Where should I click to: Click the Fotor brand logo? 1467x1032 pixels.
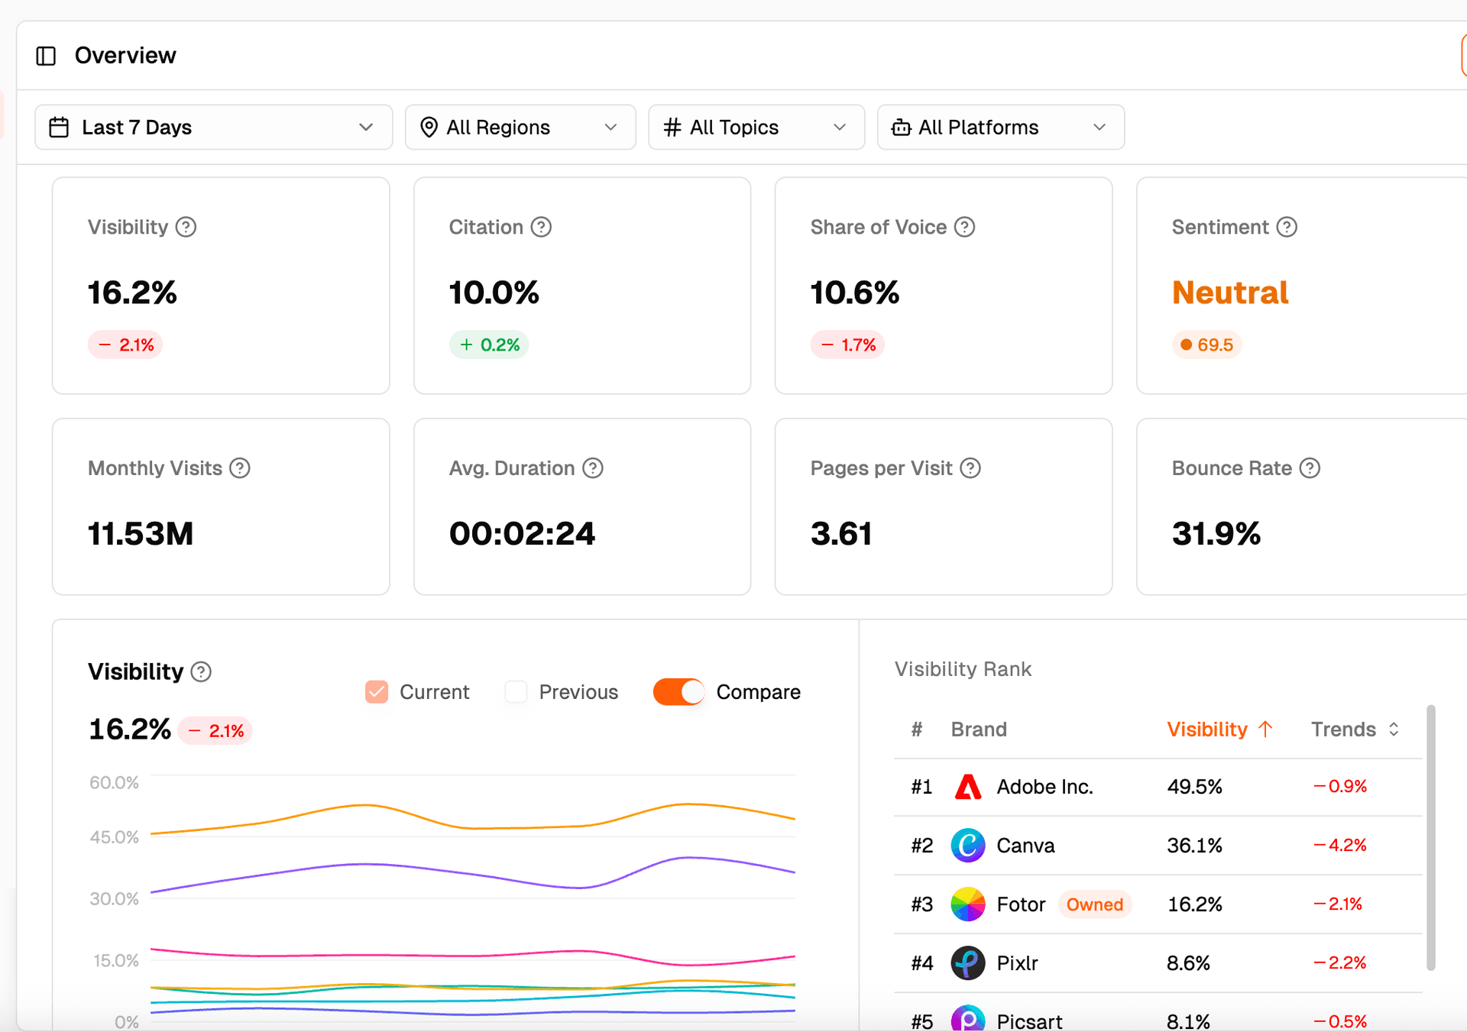click(967, 904)
